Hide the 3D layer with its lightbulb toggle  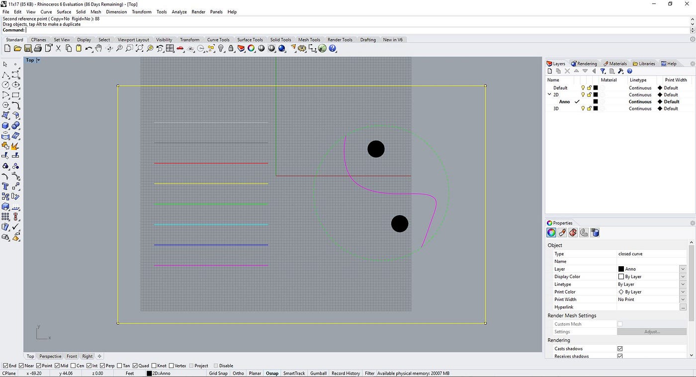pyautogui.click(x=583, y=108)
